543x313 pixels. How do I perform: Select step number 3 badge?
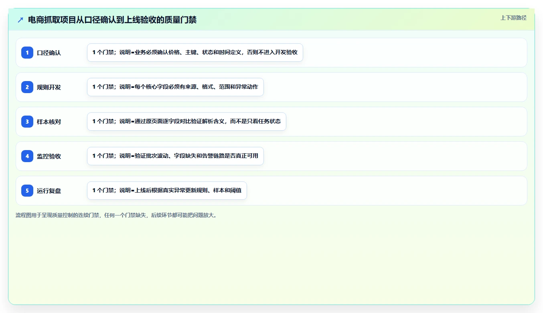pos(27,122)
